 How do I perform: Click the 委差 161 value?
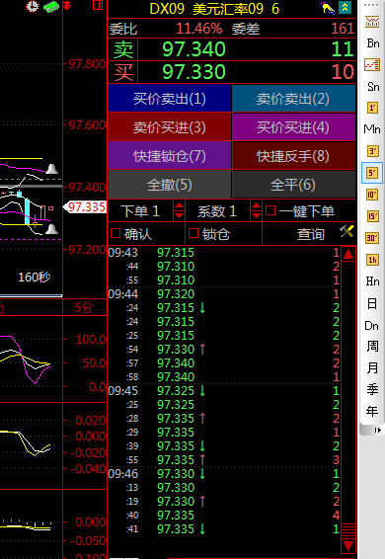click(x=343, y=29)
